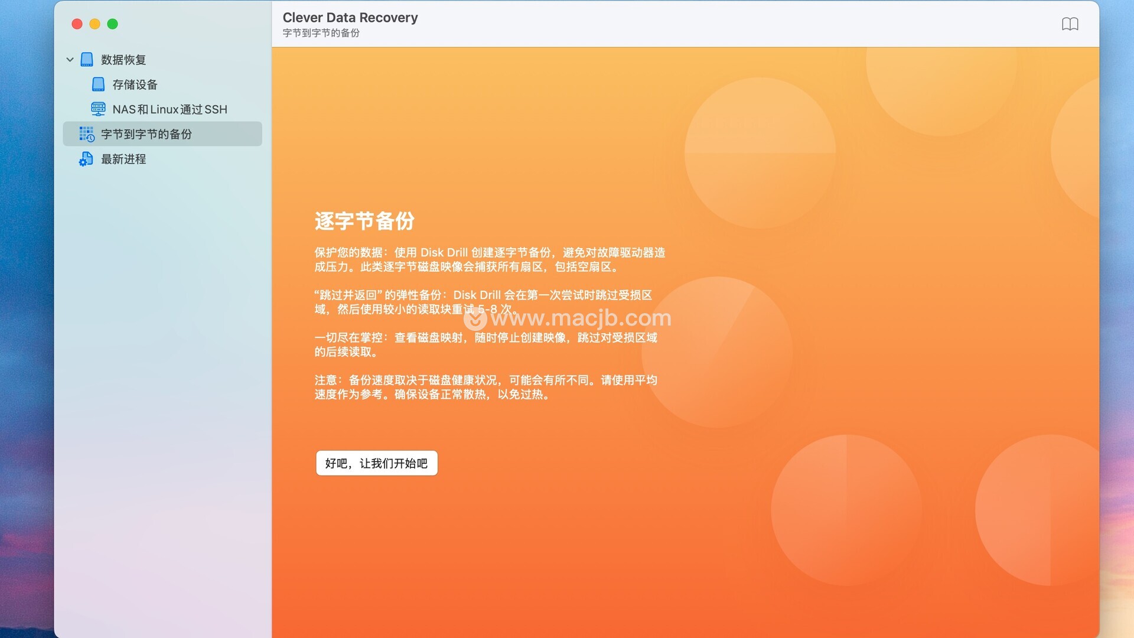Open the help book icon
1134x638 pixels.
pyautogui.click(x=1070, y=24)
